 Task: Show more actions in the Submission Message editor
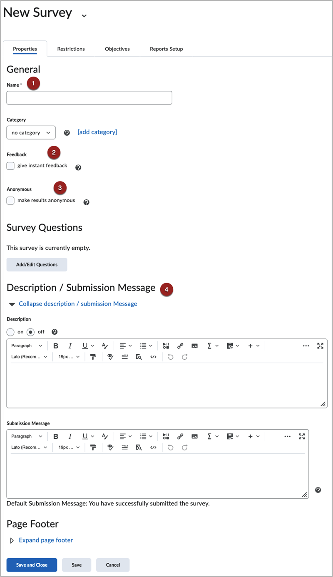click(x=288, y=436)
